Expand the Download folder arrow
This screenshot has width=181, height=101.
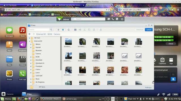(31, 60)
